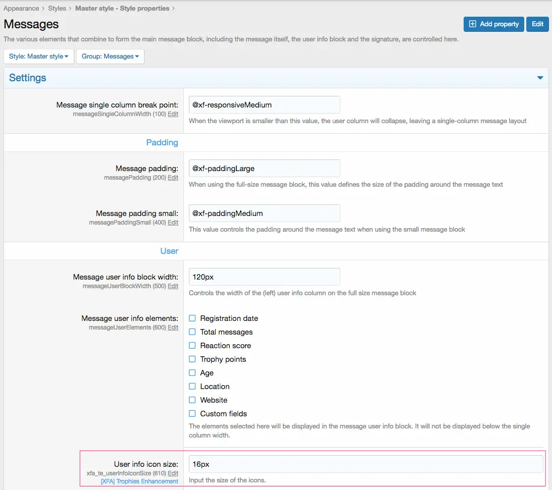Tick the Total messages checkbox

pyautogui.click(x=192, y=332)
